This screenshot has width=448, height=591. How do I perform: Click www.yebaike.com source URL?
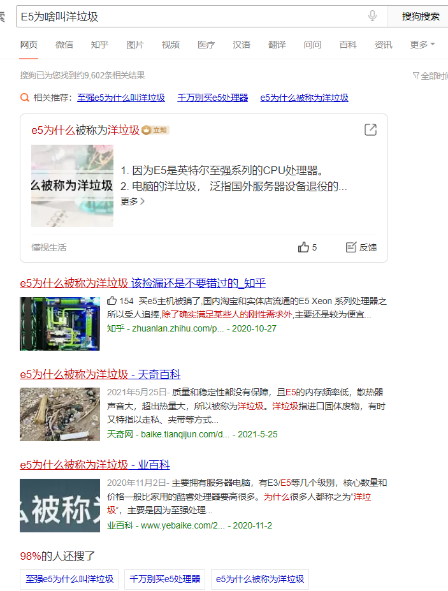[183, 525]
